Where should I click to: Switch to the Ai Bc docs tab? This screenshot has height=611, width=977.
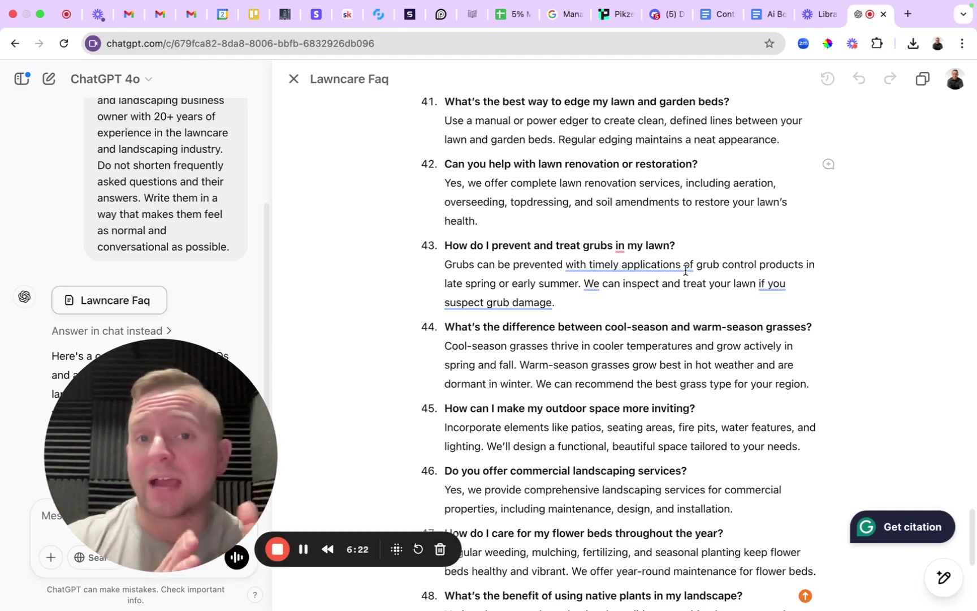(x=768, y=14)
